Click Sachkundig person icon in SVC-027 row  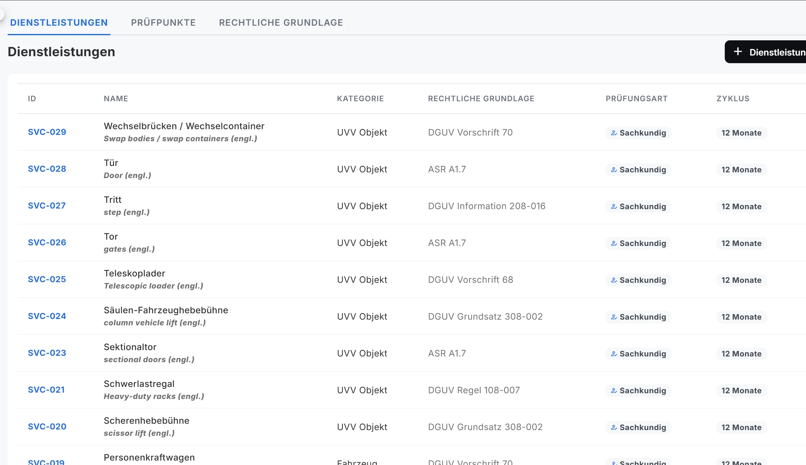(x=614, y=207)
